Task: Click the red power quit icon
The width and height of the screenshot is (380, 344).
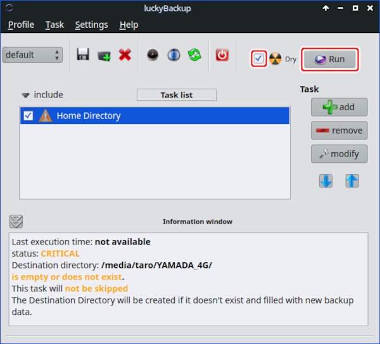Action: (222, 55)
